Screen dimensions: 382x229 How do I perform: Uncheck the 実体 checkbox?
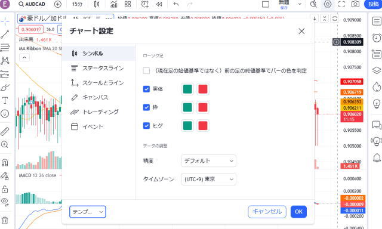click(146, 89)
